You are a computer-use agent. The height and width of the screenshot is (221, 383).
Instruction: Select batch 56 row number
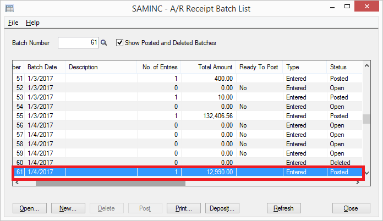click(x=20, y=125)
